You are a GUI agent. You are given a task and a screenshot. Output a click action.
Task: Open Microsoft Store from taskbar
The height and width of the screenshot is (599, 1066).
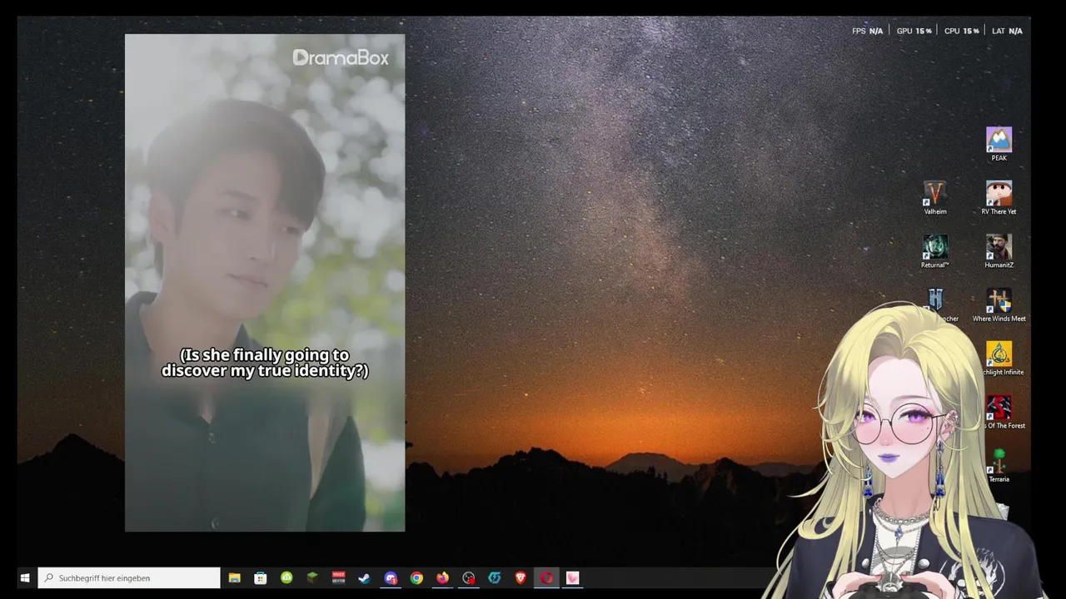[x=261, y=578]
